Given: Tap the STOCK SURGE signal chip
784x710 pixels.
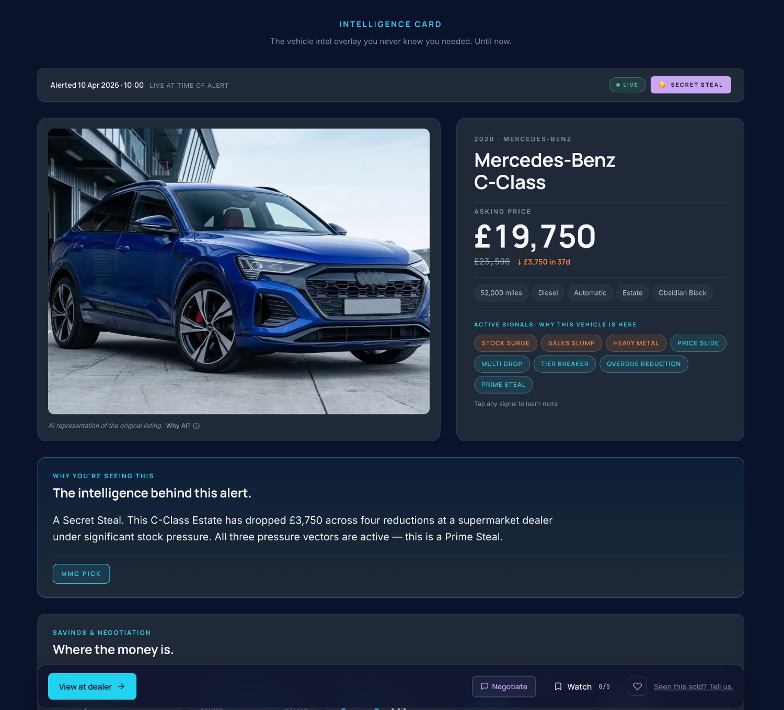Looking at the screenshot, I should point(505,343).
